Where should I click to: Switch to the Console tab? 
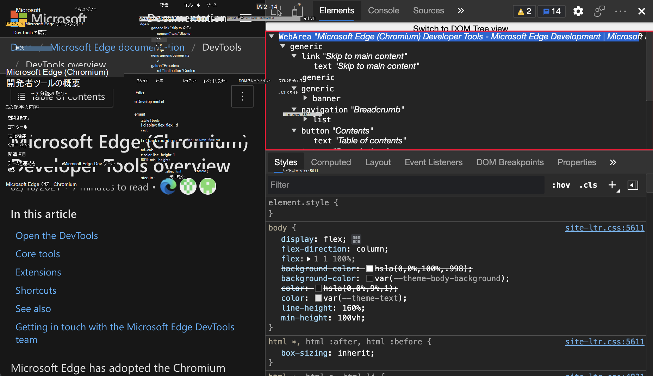384,11
